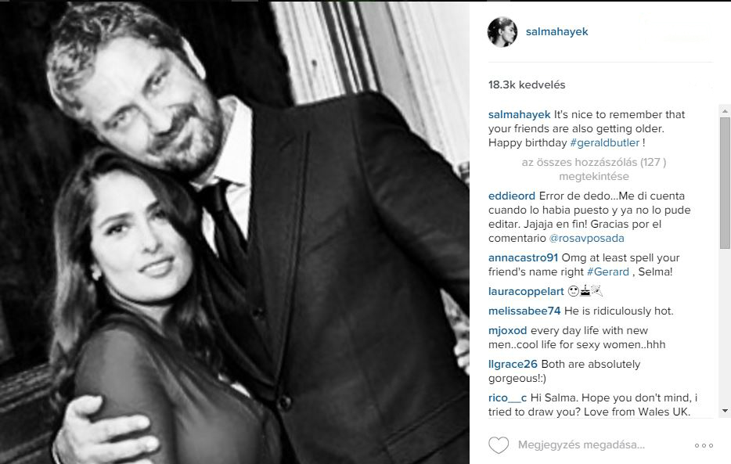Open salmahayek profile picture avatar
Screen dimensions: 731x464
(502, 31)
